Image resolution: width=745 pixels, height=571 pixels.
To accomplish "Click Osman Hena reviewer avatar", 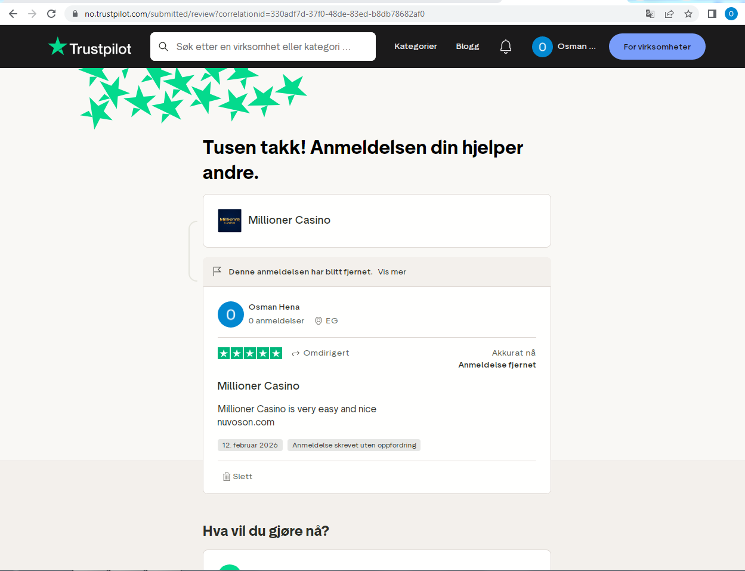I will click(x=231, y=314).
